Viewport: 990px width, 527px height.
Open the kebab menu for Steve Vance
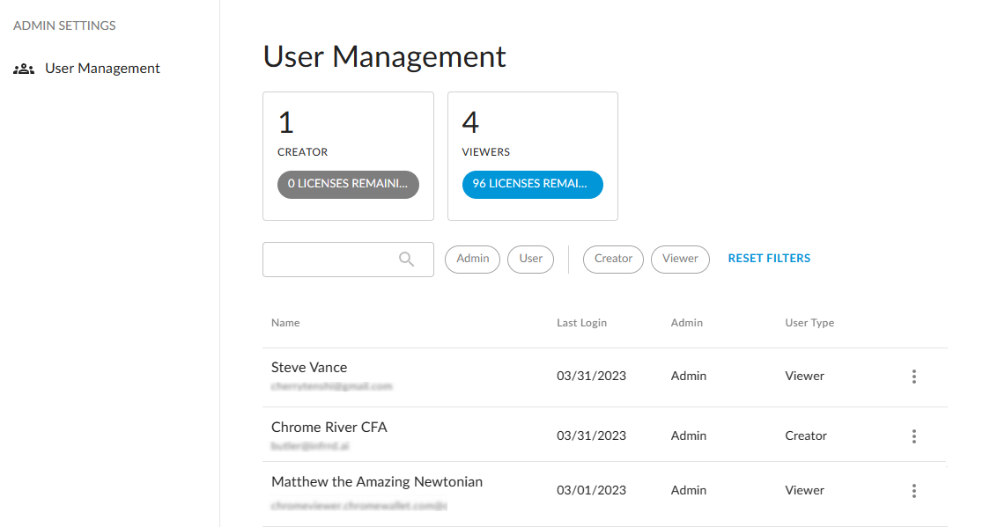pyautogui.click(x=913, y=377)
